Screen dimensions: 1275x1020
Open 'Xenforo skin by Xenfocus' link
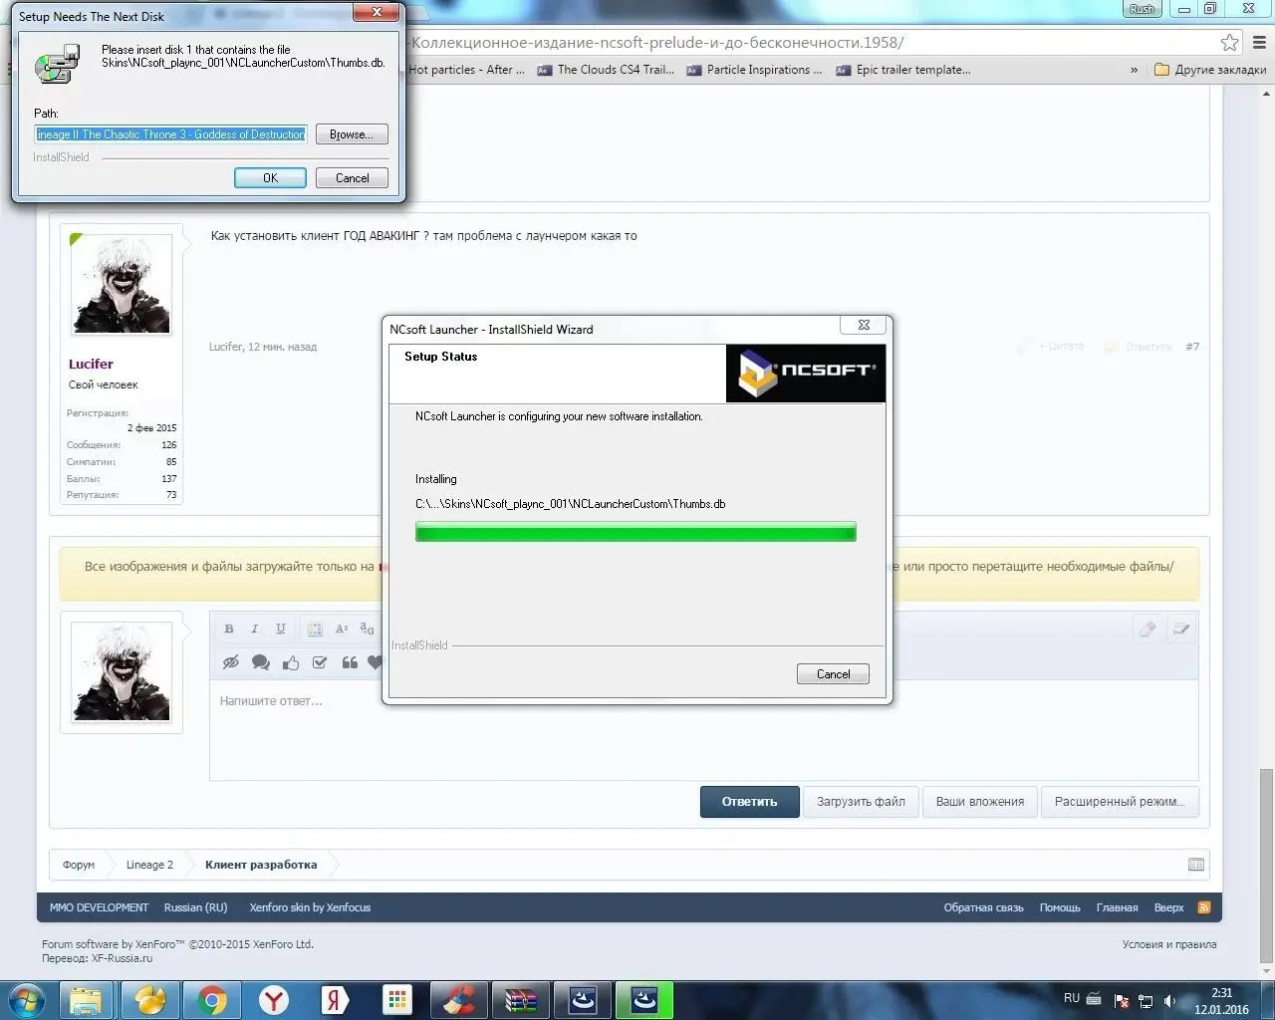(x=310, y=907)
